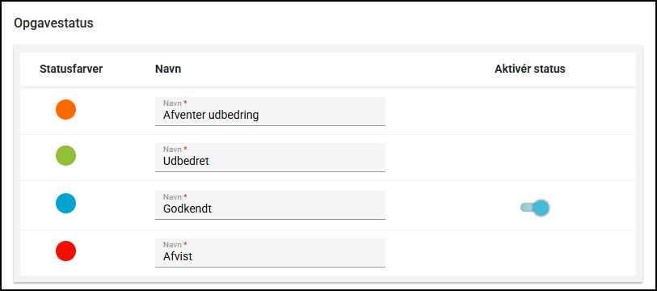Click the small Navn label above Udbedret
657x291 pixels.
point(172,150)
